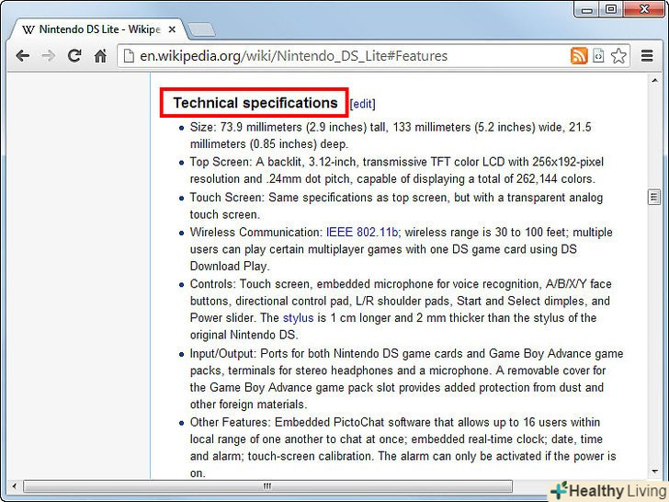Click the 'Input/Output:' bullet text
The width and height of the screenshot is (669, 502).
pos(223,354)
